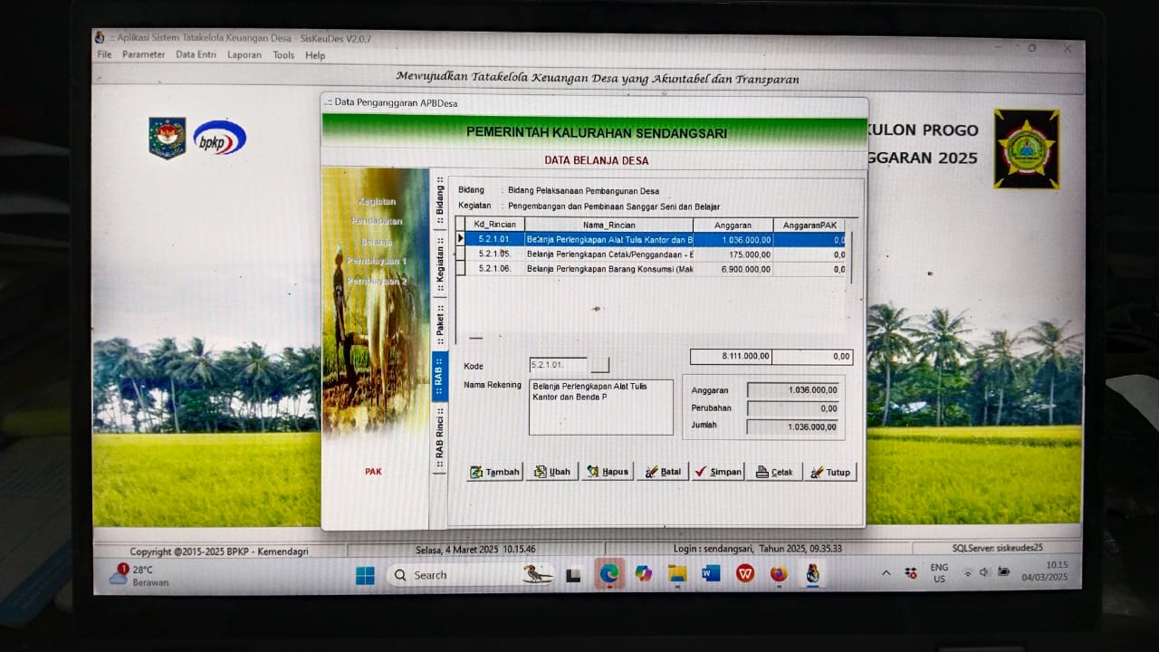Click the Kode input field
Screen dimensions: 1159x652
pyautogui.click(x=558, y=365)
